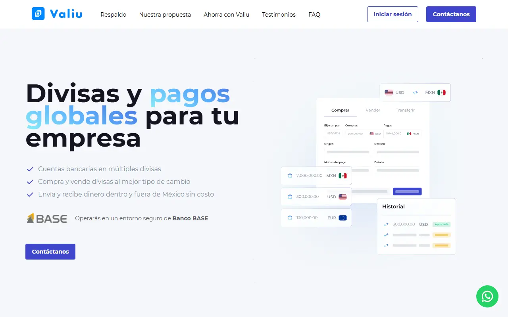Click bank icon in 130,000.00 EUR card

tap(290, 218)
